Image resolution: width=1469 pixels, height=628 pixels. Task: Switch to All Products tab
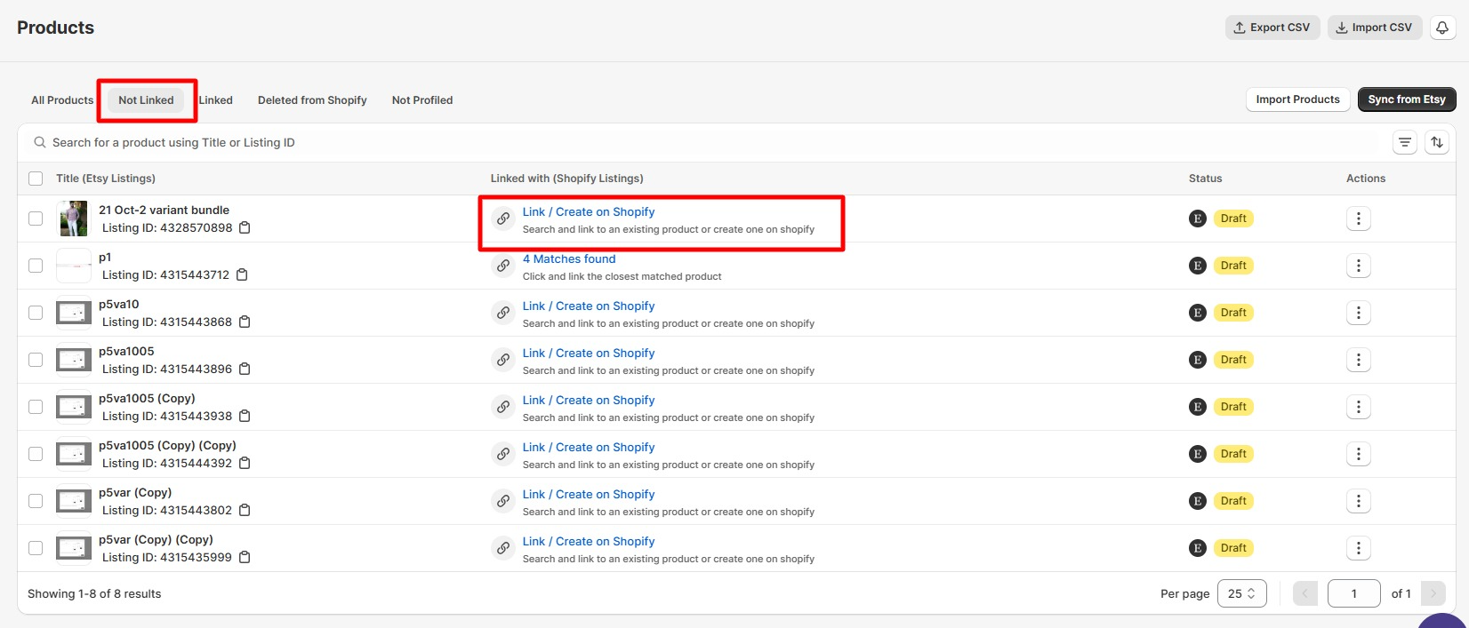coord(62,100)
